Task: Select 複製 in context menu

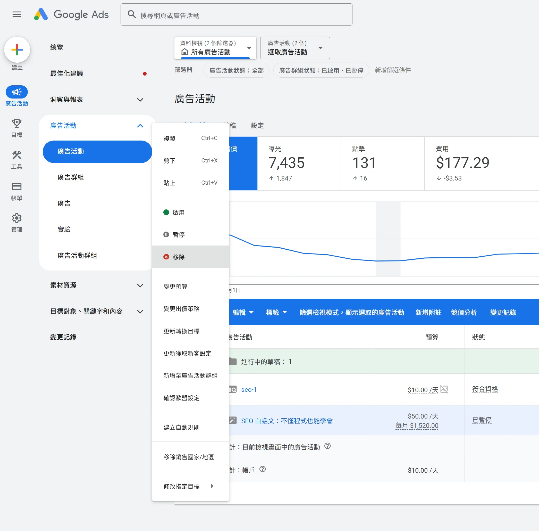Action: [190, 138]
